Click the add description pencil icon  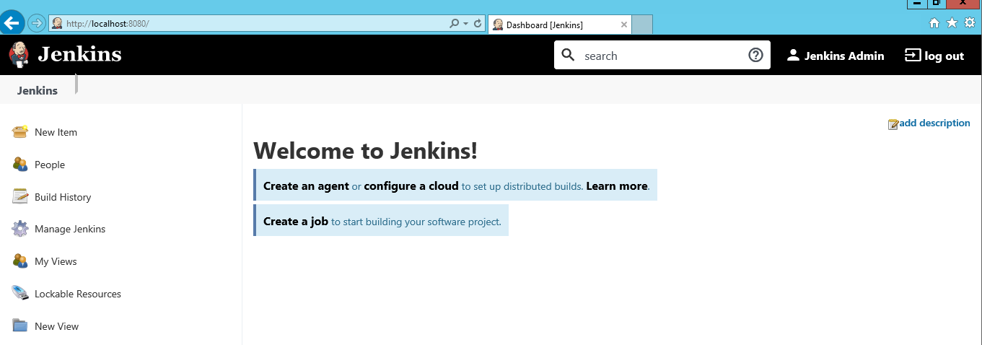pos(893,124)
